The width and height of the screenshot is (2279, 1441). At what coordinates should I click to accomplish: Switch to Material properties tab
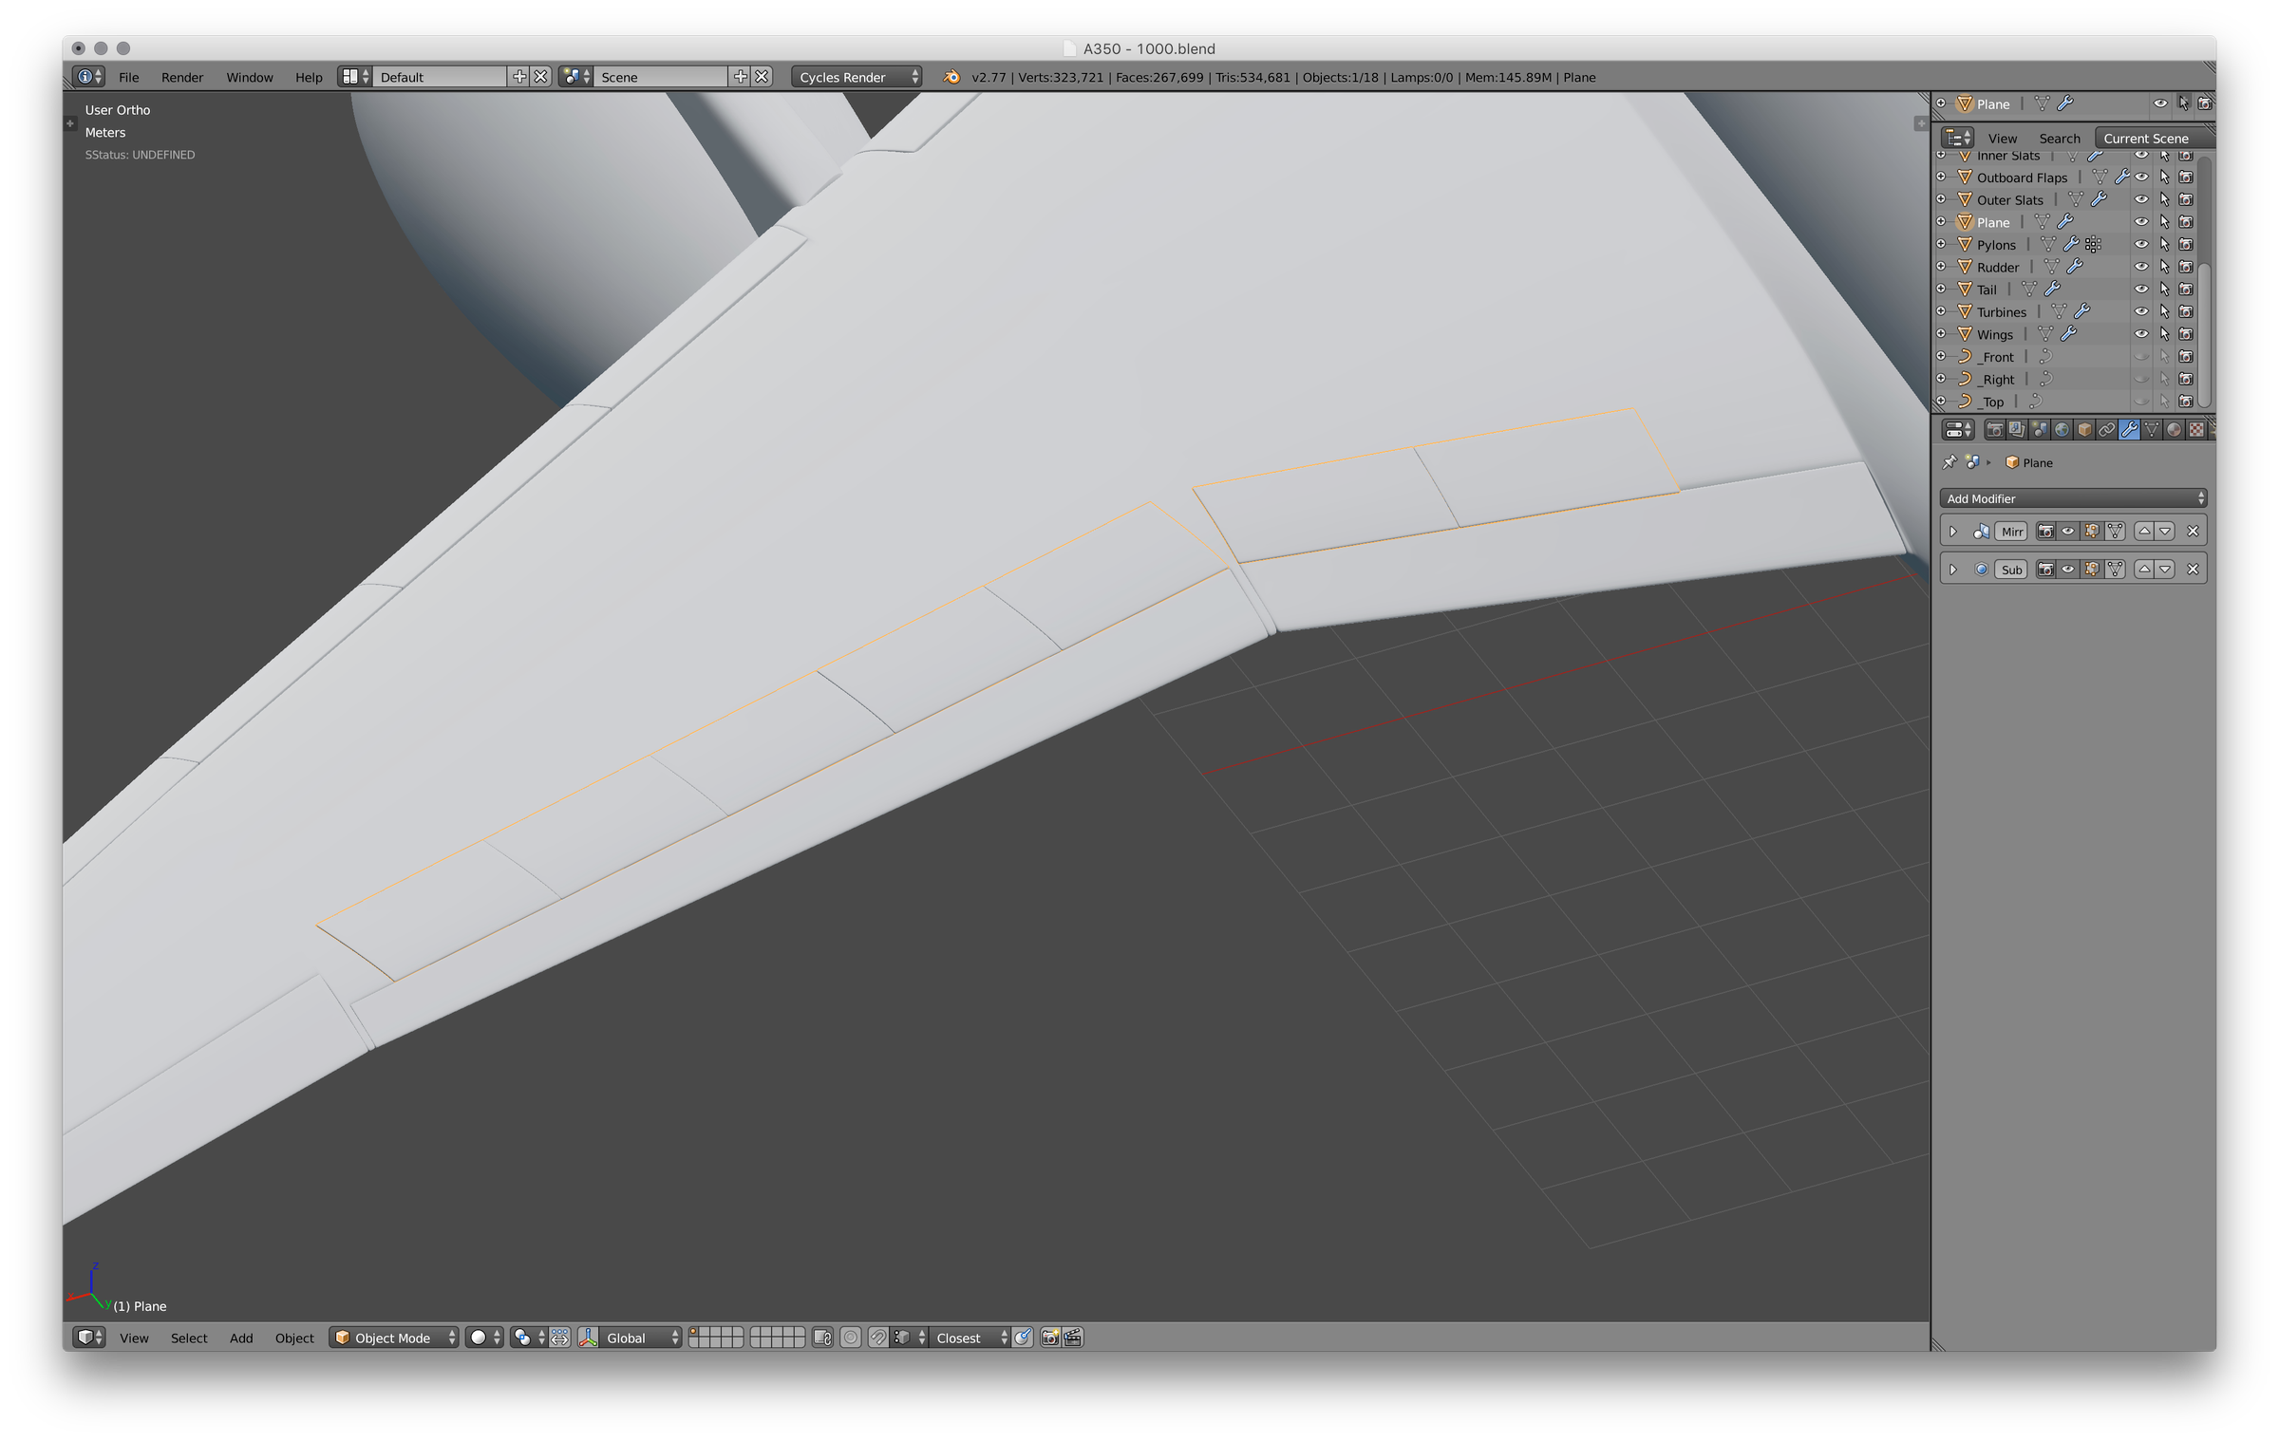coord(2174,430)
